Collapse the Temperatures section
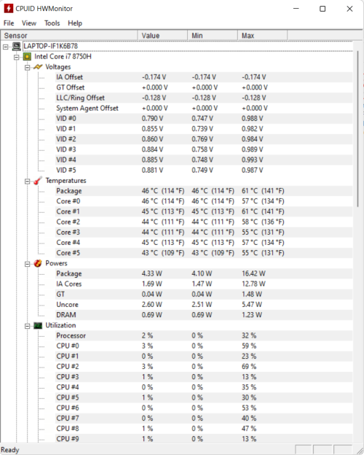The image size is (364, 455). pos(27,182)
